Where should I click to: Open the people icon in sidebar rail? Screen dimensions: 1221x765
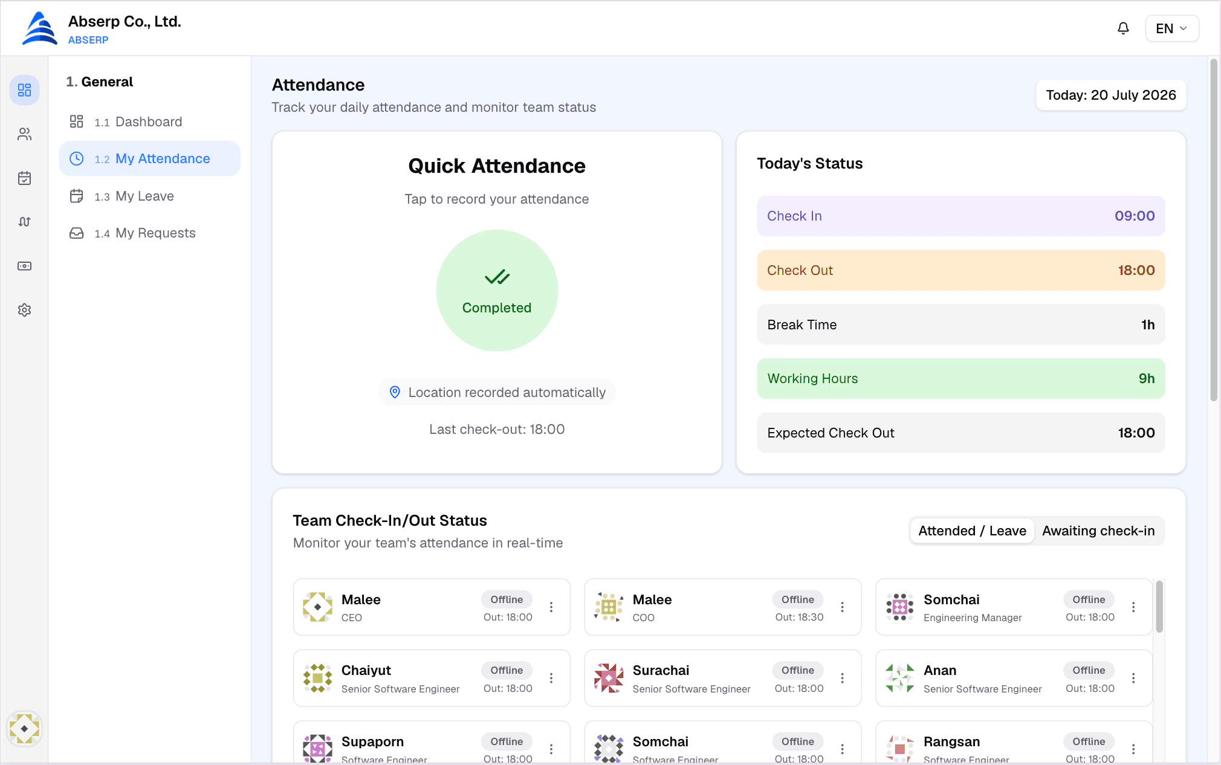click(25, 134)
